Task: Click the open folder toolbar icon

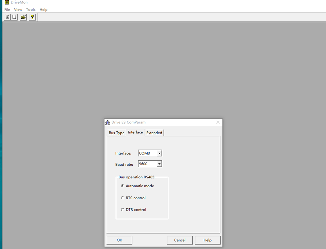Action: [23, 17]
